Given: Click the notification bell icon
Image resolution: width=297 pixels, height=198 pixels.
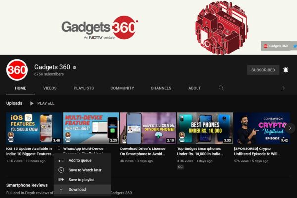Looking at the screenshot, I should (x=286, y=70).
